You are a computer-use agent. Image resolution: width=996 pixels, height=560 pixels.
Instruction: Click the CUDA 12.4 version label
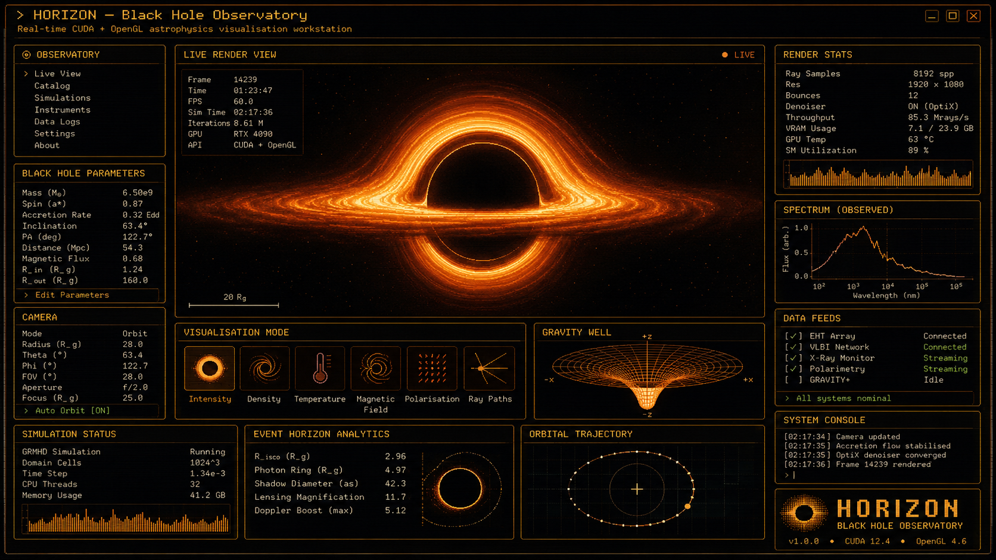click(x=867, y=542)
